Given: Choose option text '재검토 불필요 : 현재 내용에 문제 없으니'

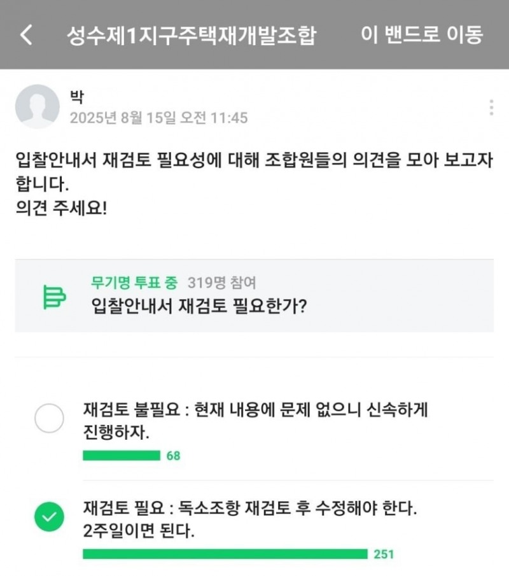Looking at the screenshot, I should (254, 410).
